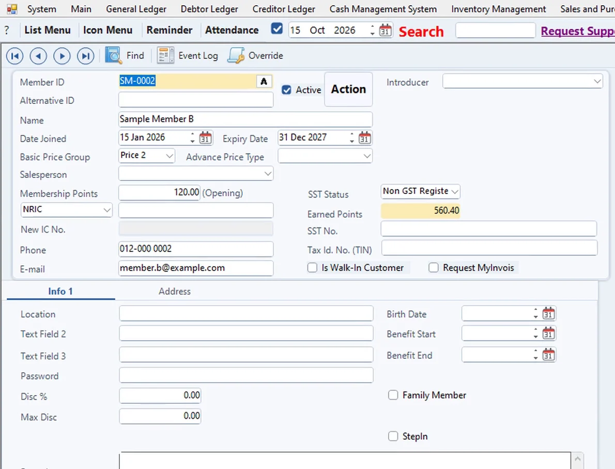Open the Request Support link
The height and width of the screenshot is (469, 615).
click(x=578, y=31)
